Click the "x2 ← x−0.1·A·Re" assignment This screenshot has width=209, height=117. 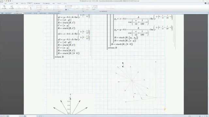click(74, 32)
